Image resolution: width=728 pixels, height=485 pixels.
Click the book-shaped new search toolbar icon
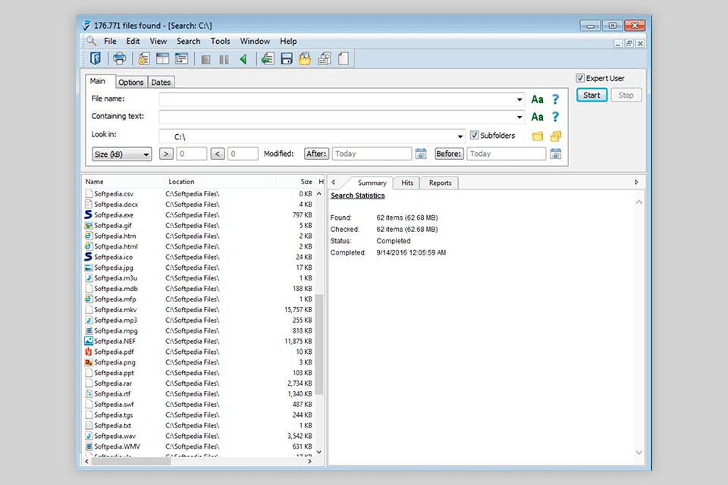[x=96, y=58]
